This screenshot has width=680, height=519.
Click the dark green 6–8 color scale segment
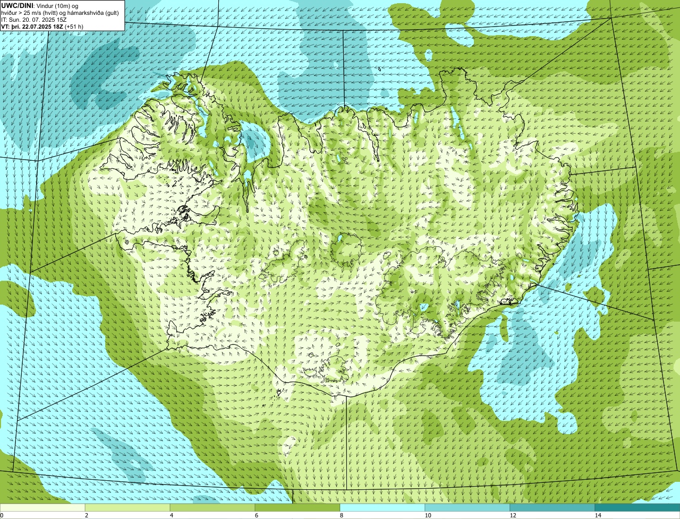pos(297,508)
